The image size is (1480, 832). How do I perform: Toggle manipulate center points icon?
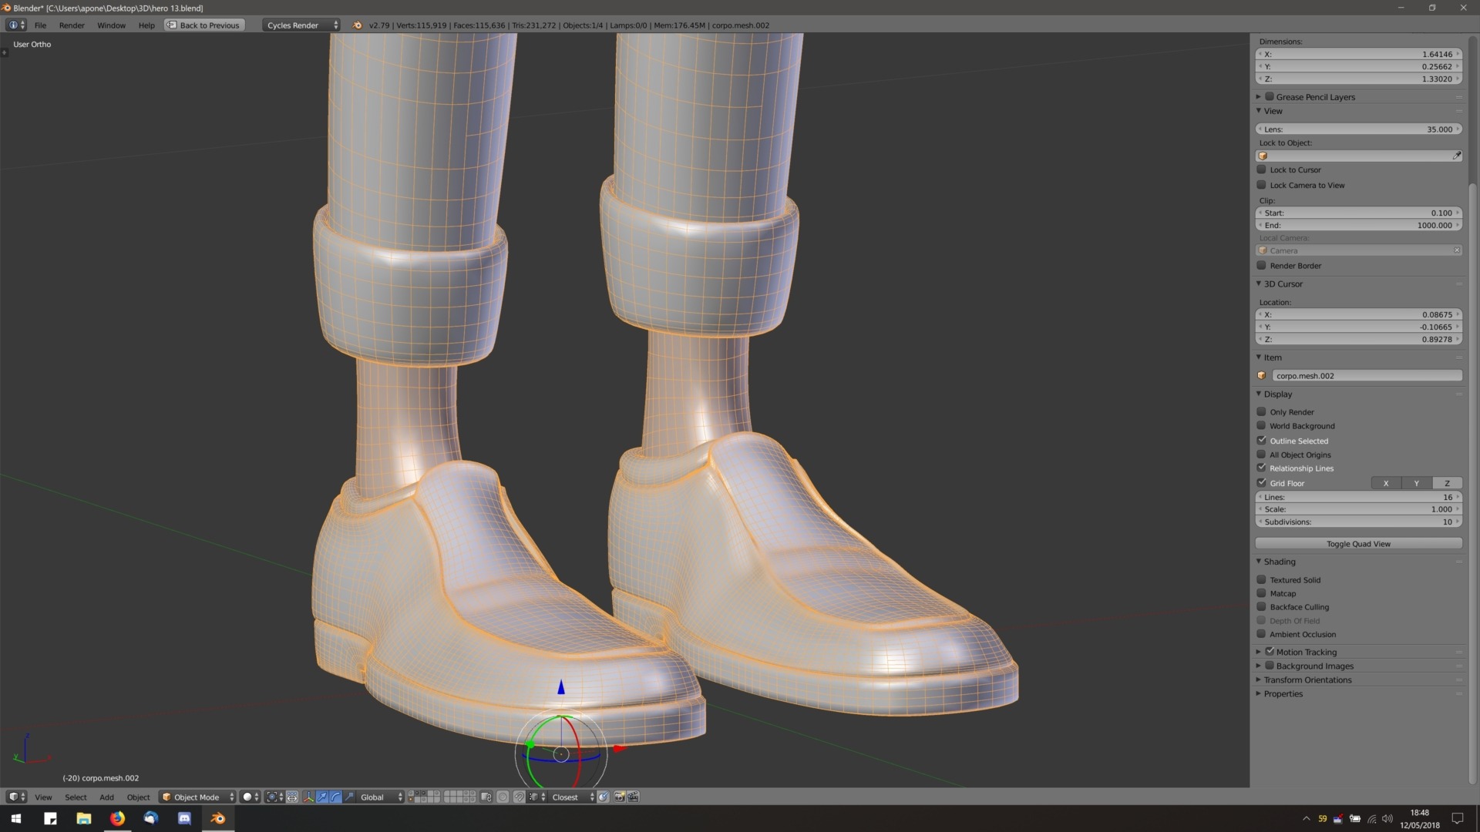coord(292,797)
